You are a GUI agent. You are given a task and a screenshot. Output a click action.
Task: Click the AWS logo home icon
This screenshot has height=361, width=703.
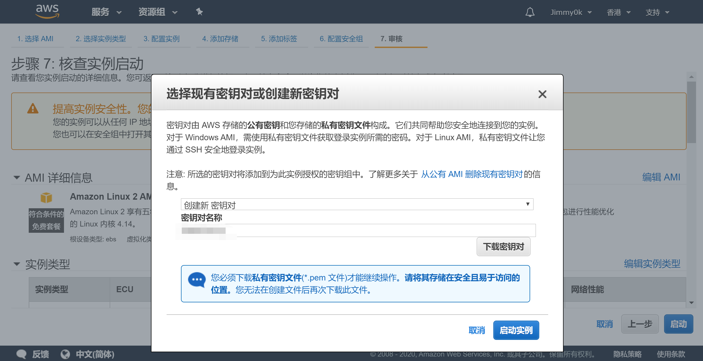pyautogui.click(x=47, y=11)
